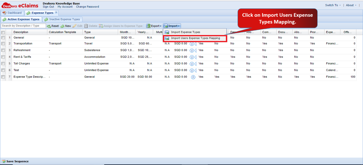Check the Expense Type Descrip... row checkbox
The width and height of the screenshot is (363, 165).
(x=3, y=77)
